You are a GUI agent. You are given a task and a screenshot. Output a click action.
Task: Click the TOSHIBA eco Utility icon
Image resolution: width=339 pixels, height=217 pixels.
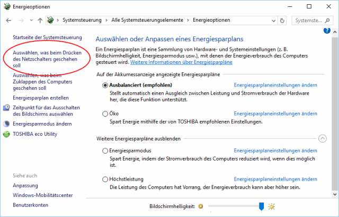6,134
